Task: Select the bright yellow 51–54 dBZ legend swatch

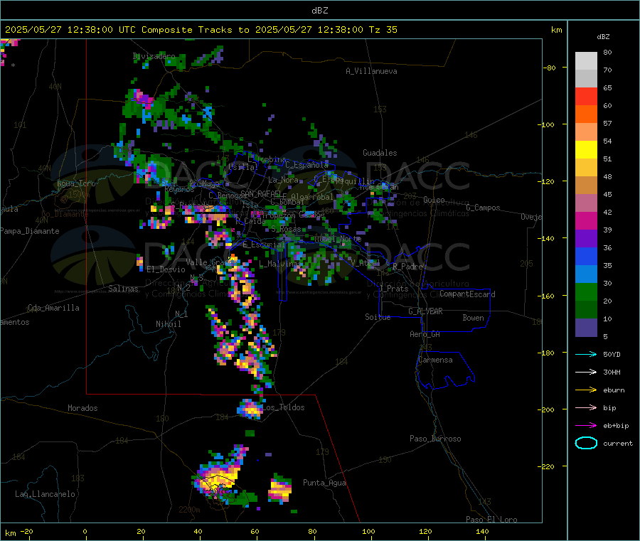Action: tap(586, 150)
